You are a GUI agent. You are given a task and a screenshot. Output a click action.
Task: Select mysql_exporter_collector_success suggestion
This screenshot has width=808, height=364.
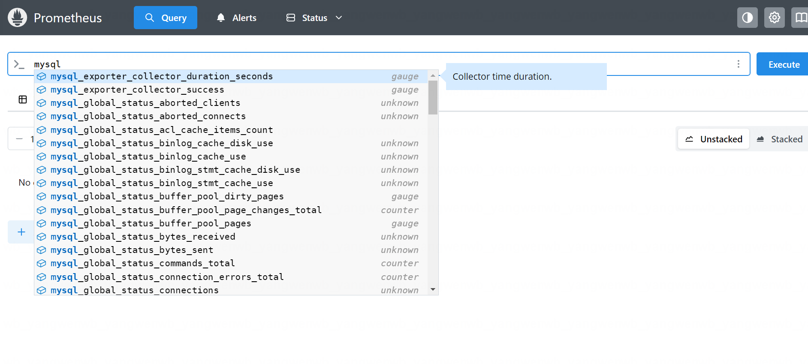137,90
